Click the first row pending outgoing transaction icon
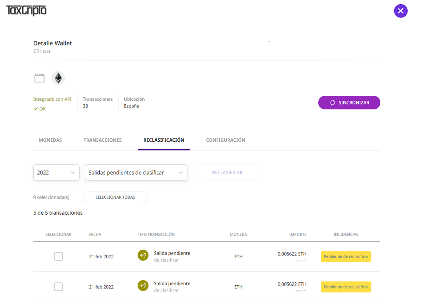422x306 pixels. (x=143, y=256)
